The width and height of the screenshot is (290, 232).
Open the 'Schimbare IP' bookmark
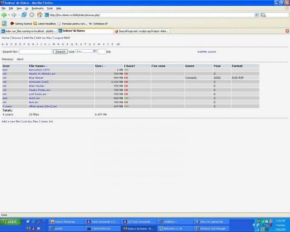(x=99, y=24)
